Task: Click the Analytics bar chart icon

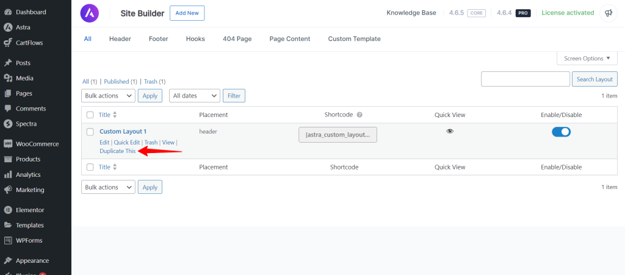Action: [x=7, y=175]
